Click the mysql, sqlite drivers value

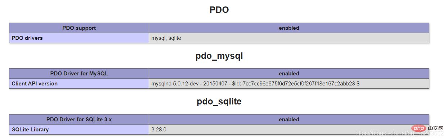pyautogui.click(x=166, y=38)
